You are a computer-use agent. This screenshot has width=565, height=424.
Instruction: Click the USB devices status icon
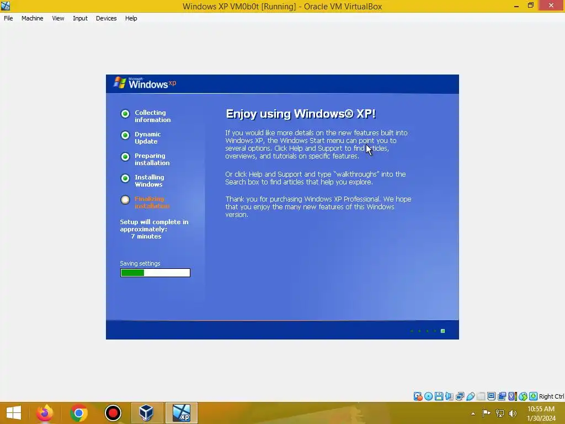470,396
